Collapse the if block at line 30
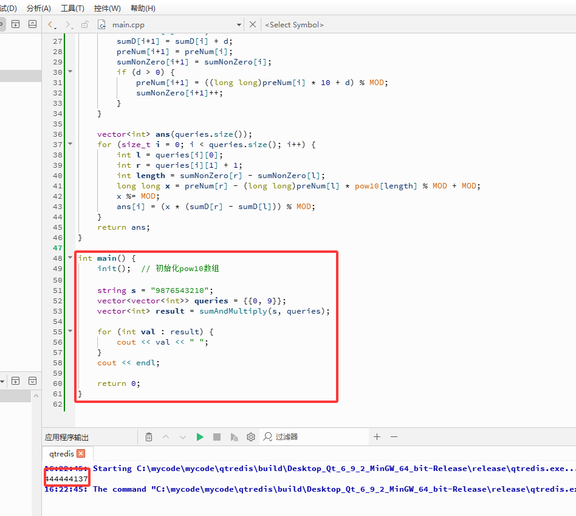This screenshot has width=576, height=516. (70, 72)
